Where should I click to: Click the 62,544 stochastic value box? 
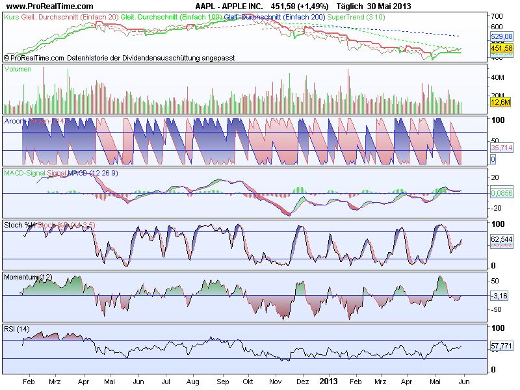502,239
